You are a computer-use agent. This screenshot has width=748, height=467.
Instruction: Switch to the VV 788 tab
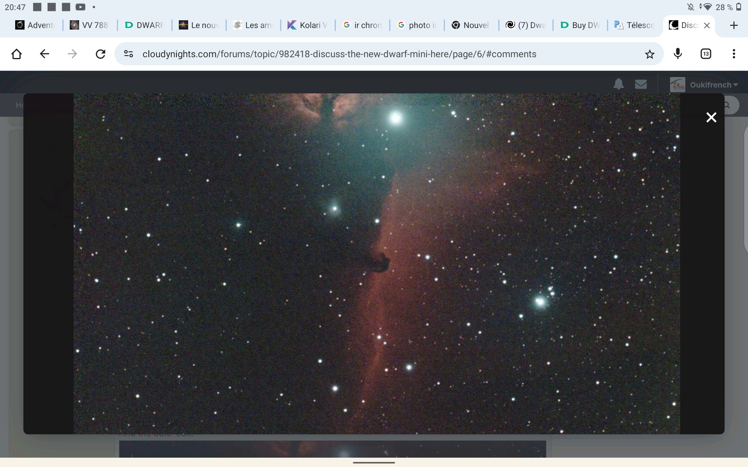(x=89, y=25)
